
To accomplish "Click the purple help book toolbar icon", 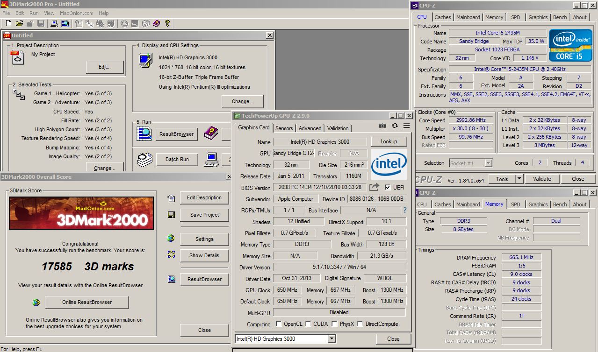I will (x=156, y=23).
